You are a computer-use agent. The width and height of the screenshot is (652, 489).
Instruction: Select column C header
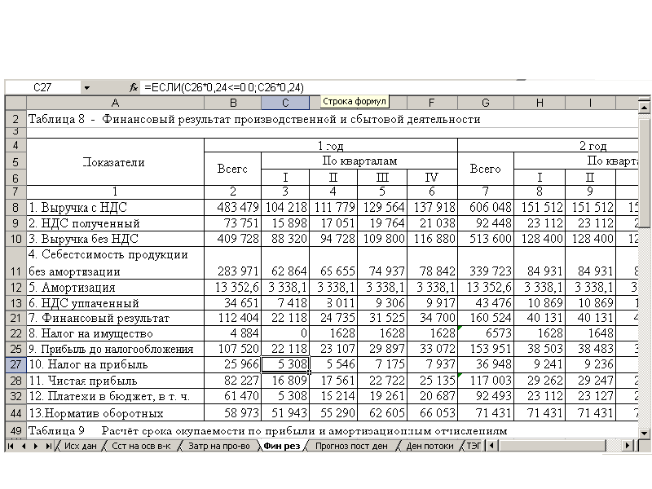tap(285, 103)
